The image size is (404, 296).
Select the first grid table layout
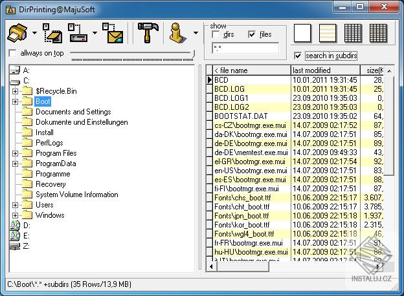(x=353, y=33)
